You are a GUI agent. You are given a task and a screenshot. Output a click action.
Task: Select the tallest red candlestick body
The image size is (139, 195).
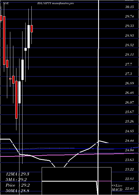pos(4,40)
